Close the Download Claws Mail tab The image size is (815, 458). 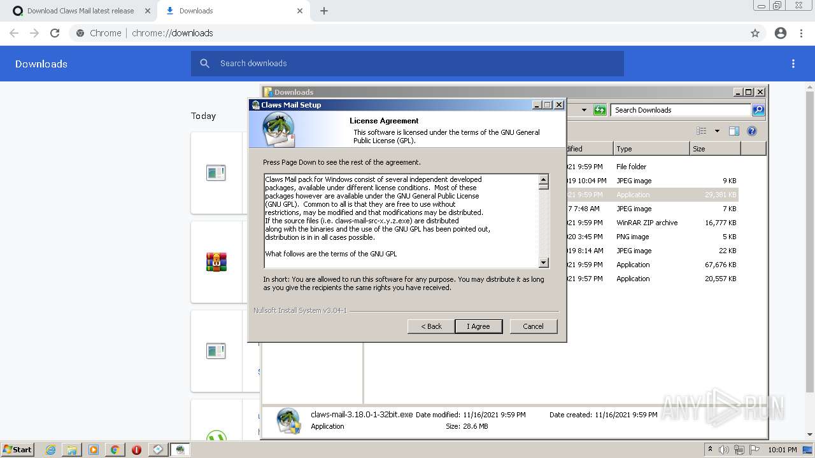click(148, 11)
